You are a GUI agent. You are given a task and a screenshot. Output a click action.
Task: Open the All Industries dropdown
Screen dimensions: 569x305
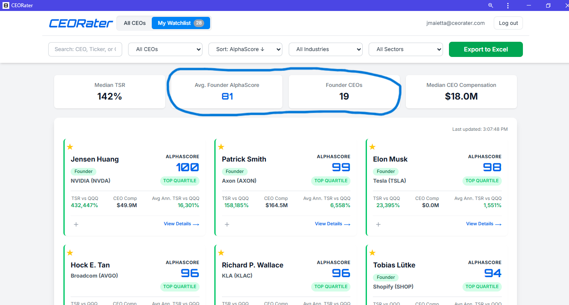326,49
